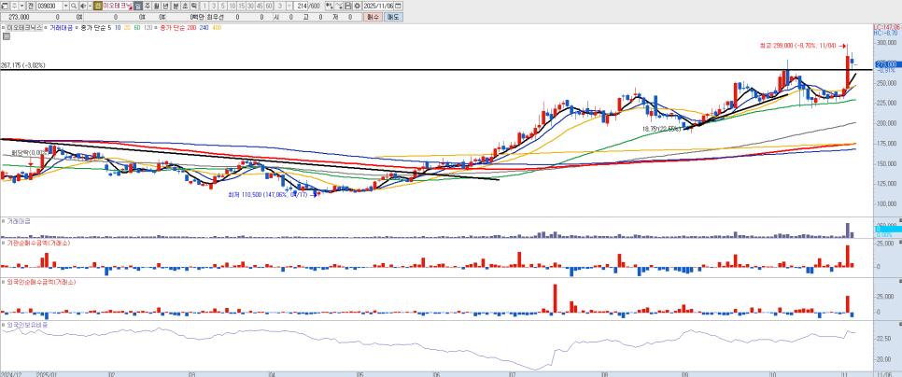The width and height of the screenshot is (902, 377).
Task: Select the 년 (yearly) chart tab
Action: click(x=166, y=6)
